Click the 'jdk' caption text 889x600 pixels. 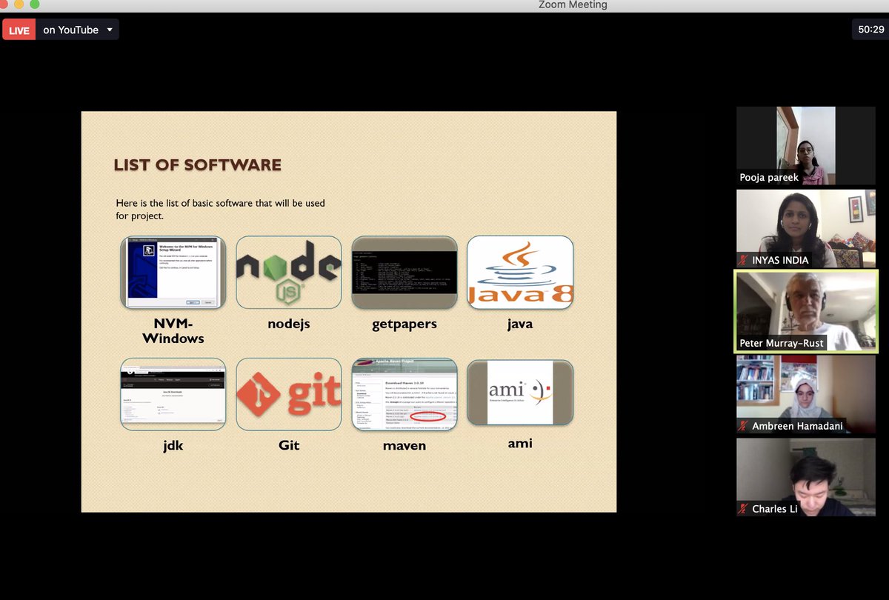coord(173,446)
